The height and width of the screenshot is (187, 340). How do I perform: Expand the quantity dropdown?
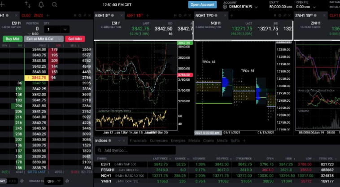pyautogui.click(x=65, y=29)
